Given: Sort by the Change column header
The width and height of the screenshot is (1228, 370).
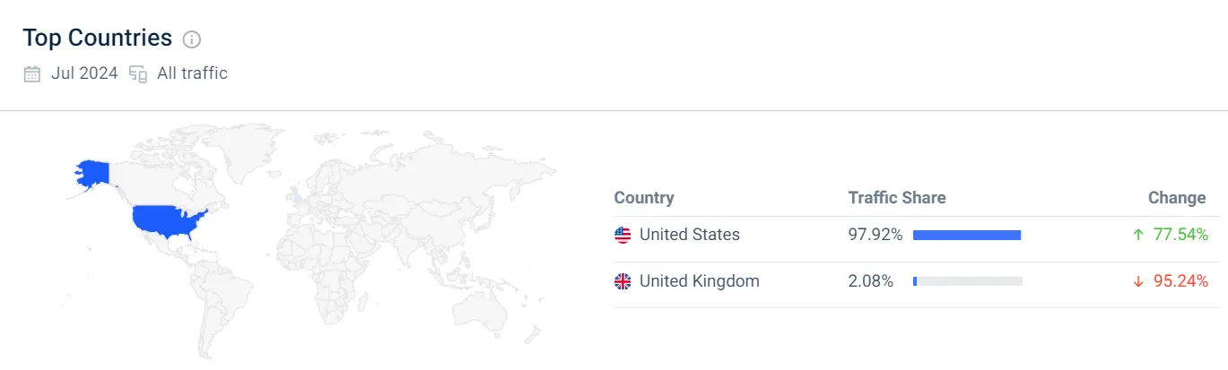Looking at the screenshot, I should click(1177, 198).
